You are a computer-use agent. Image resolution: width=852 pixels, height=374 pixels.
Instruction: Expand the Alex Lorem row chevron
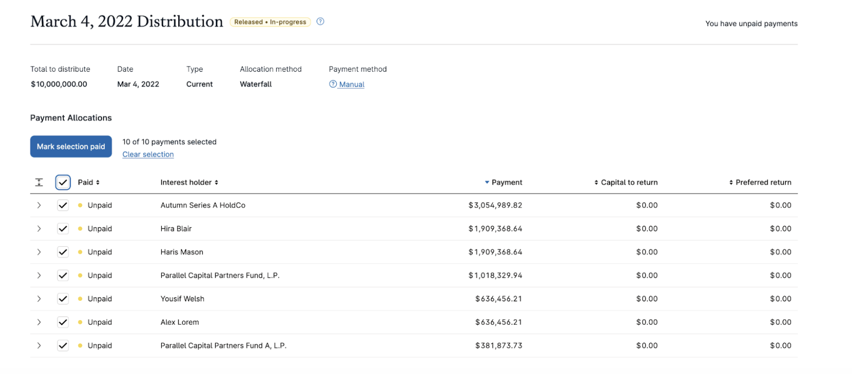click(39, 322)
